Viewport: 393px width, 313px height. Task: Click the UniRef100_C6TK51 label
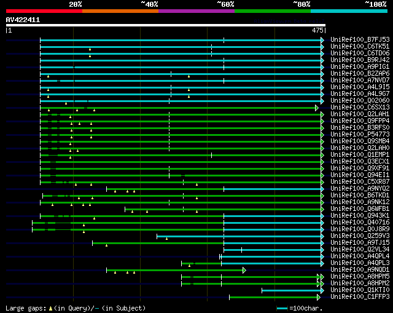[360, 47]
